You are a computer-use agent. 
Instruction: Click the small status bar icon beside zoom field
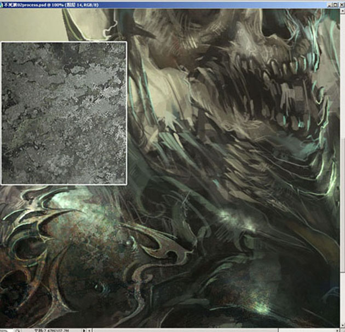point(18,330)
